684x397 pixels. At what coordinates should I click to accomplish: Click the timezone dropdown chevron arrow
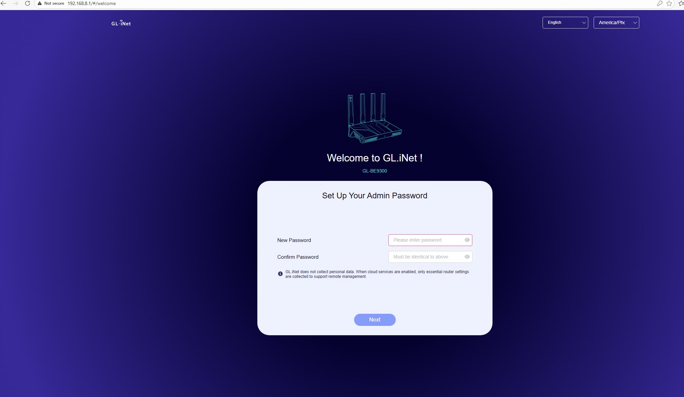[x=635, y=23]
